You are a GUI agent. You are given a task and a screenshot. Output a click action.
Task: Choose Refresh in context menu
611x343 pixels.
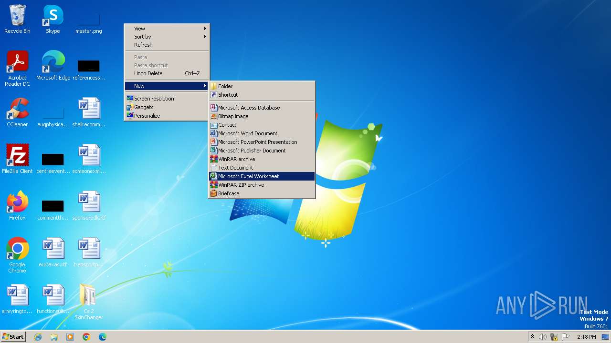[167, 45]
